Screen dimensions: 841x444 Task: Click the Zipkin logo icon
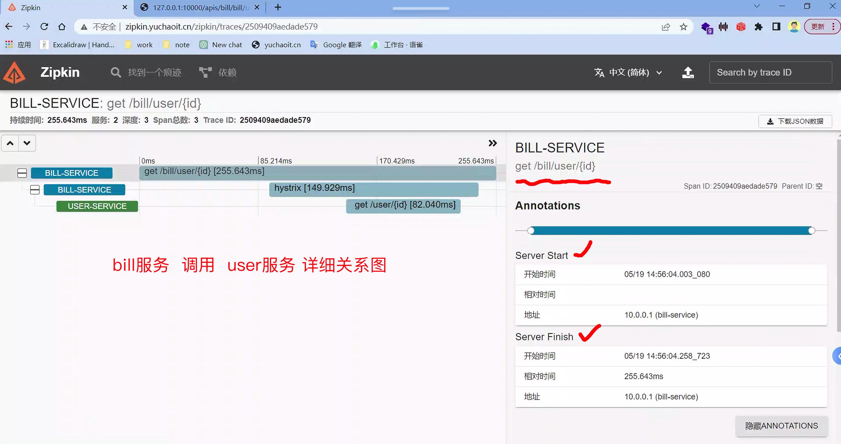click(14, 73)
